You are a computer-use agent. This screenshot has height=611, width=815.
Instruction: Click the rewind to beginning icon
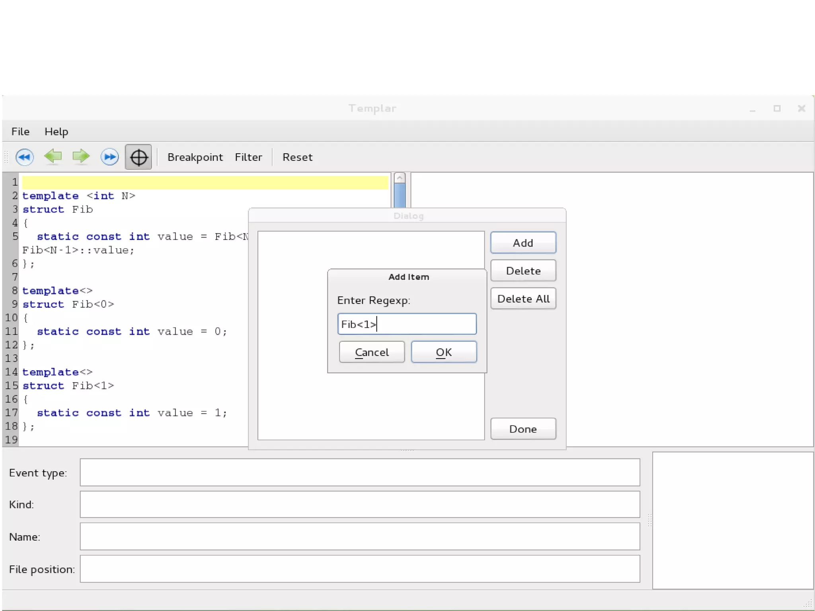point(25,157)
